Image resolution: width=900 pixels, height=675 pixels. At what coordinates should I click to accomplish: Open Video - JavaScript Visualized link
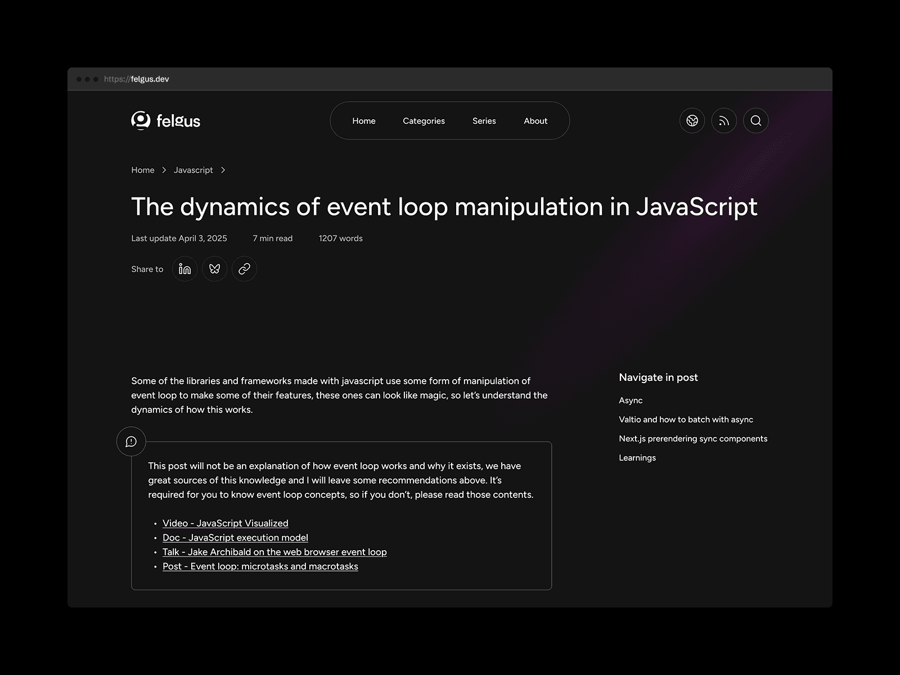click(225, 523)
